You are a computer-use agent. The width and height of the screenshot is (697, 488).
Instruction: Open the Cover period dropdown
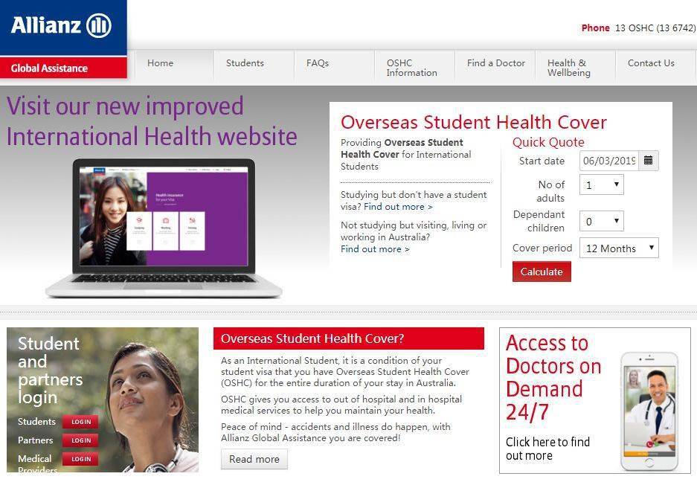[x=619, y=248]
